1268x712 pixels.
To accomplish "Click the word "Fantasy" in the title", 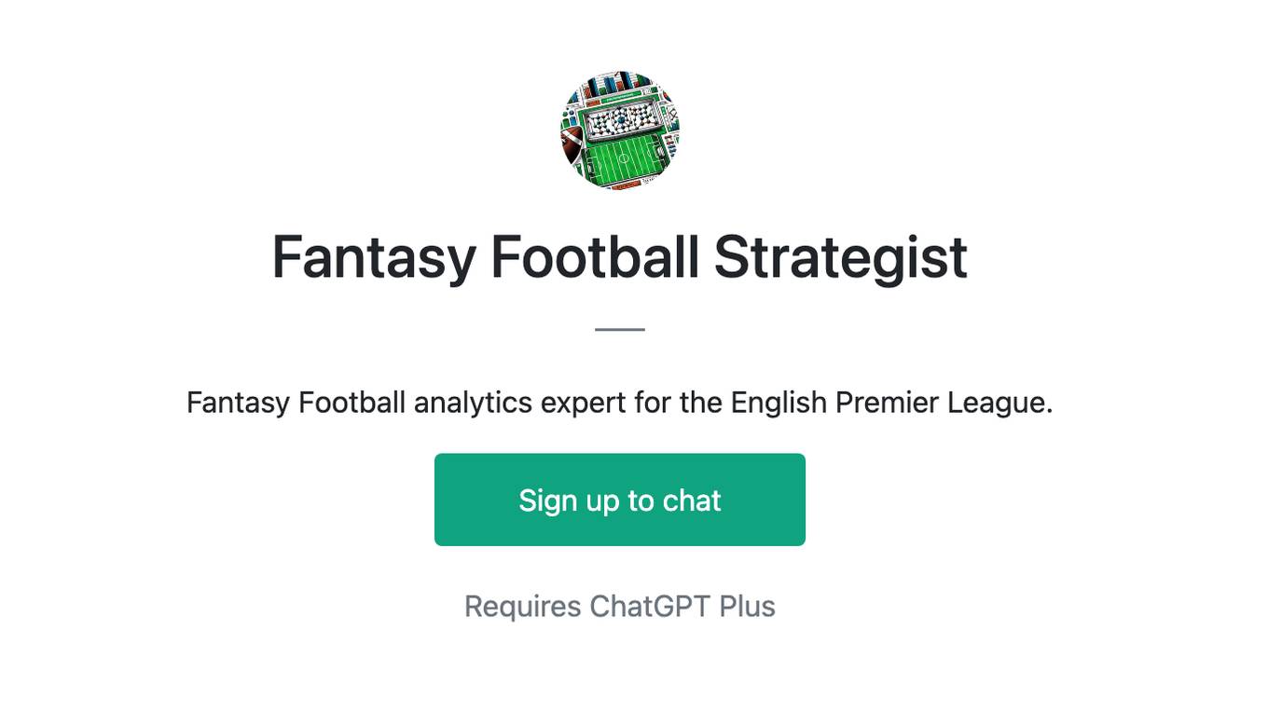I will click(x=374, y=256).
